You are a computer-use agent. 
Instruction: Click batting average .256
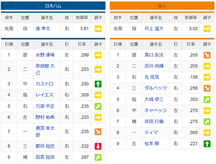[193, 88]
